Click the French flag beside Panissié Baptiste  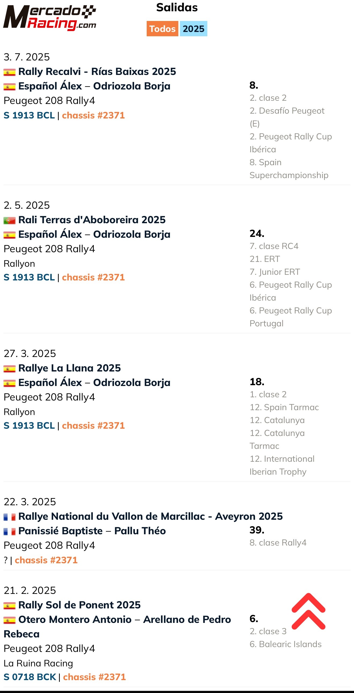pos(9,531)
